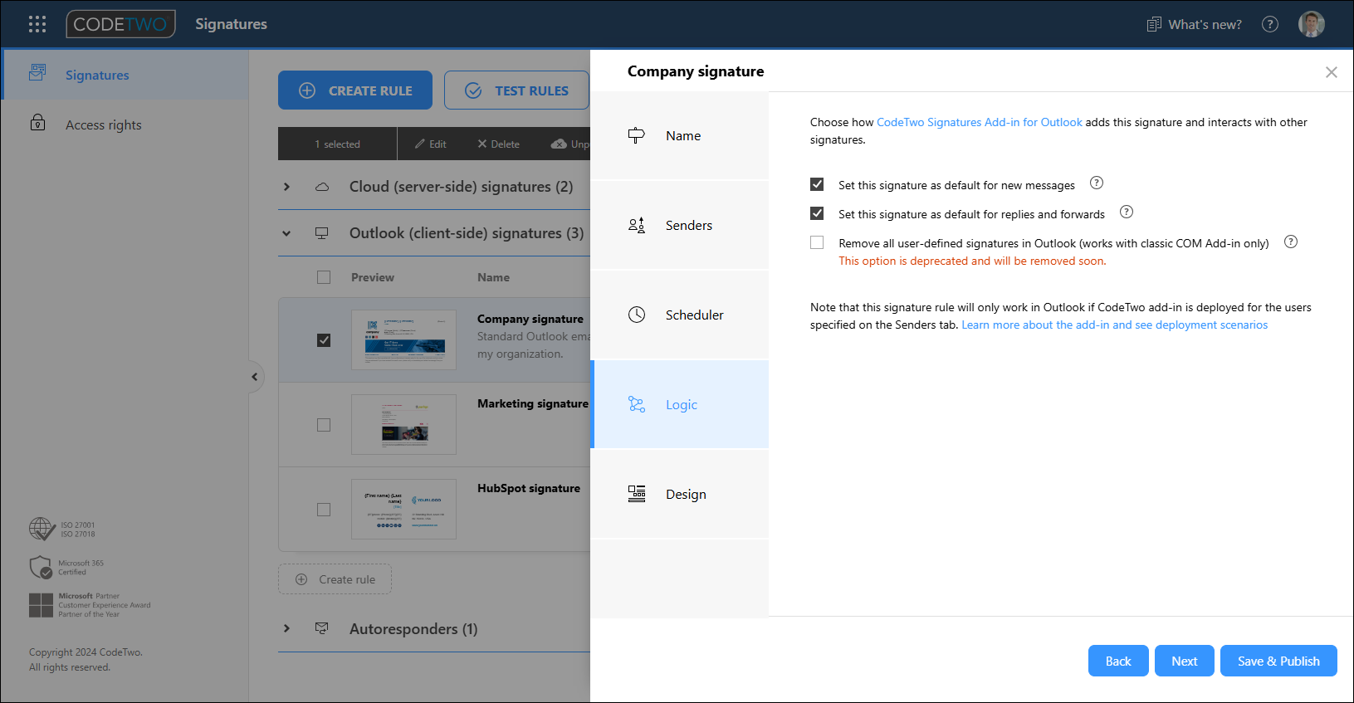Check Remove all user-defined signatures checkbox
Screen dimensions: 1354x703
coord(817,242)
